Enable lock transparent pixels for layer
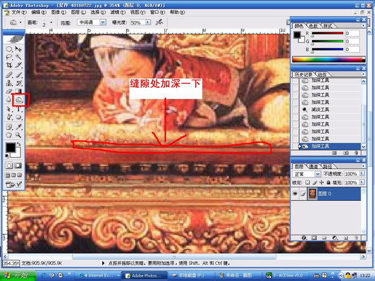Viewport: 375px width, 281px height. 308,183
